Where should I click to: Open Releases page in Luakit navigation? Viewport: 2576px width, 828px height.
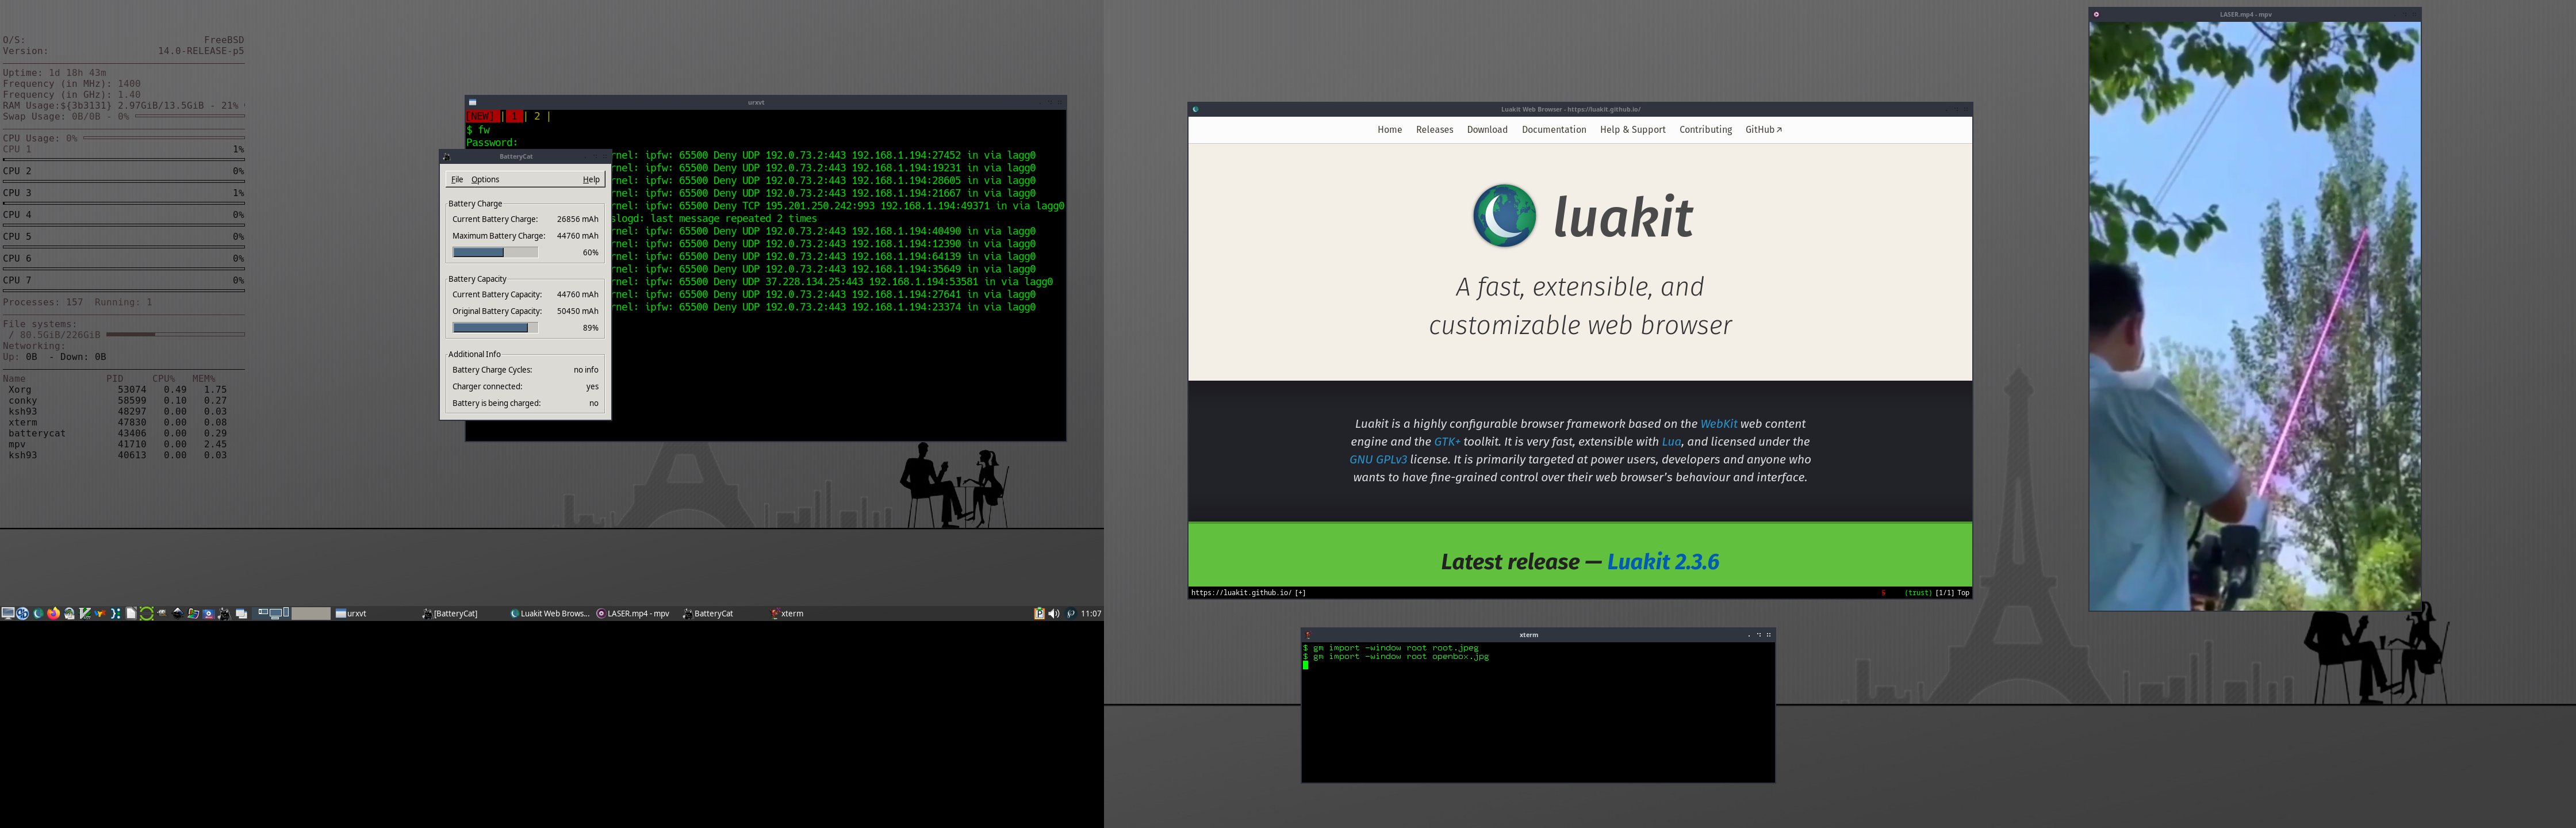pyautogui.click(x=1434, y=130)
